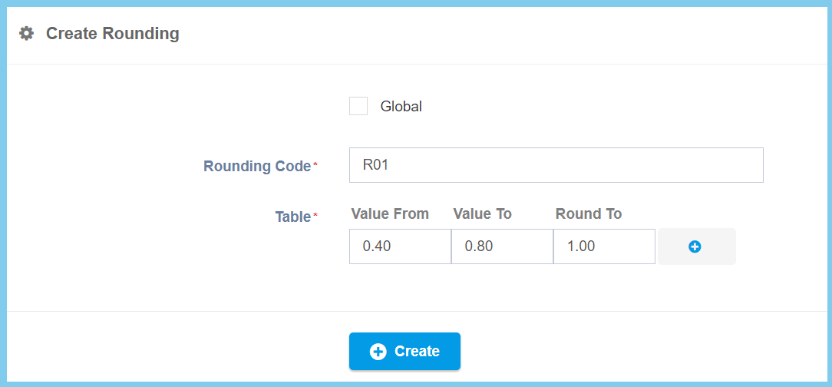Enable the Global checkbox
This screenshot has height=387, width=832.
coord(358,106)
